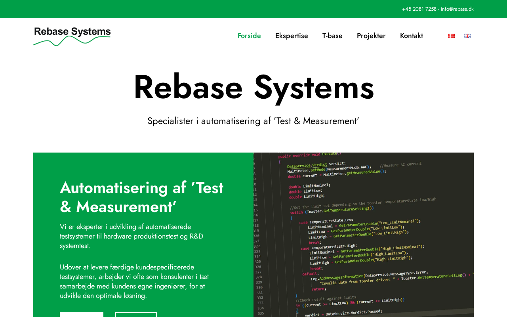Switch site language to English flag
This screenshot has height=317, width=507.
pos(467,36)
